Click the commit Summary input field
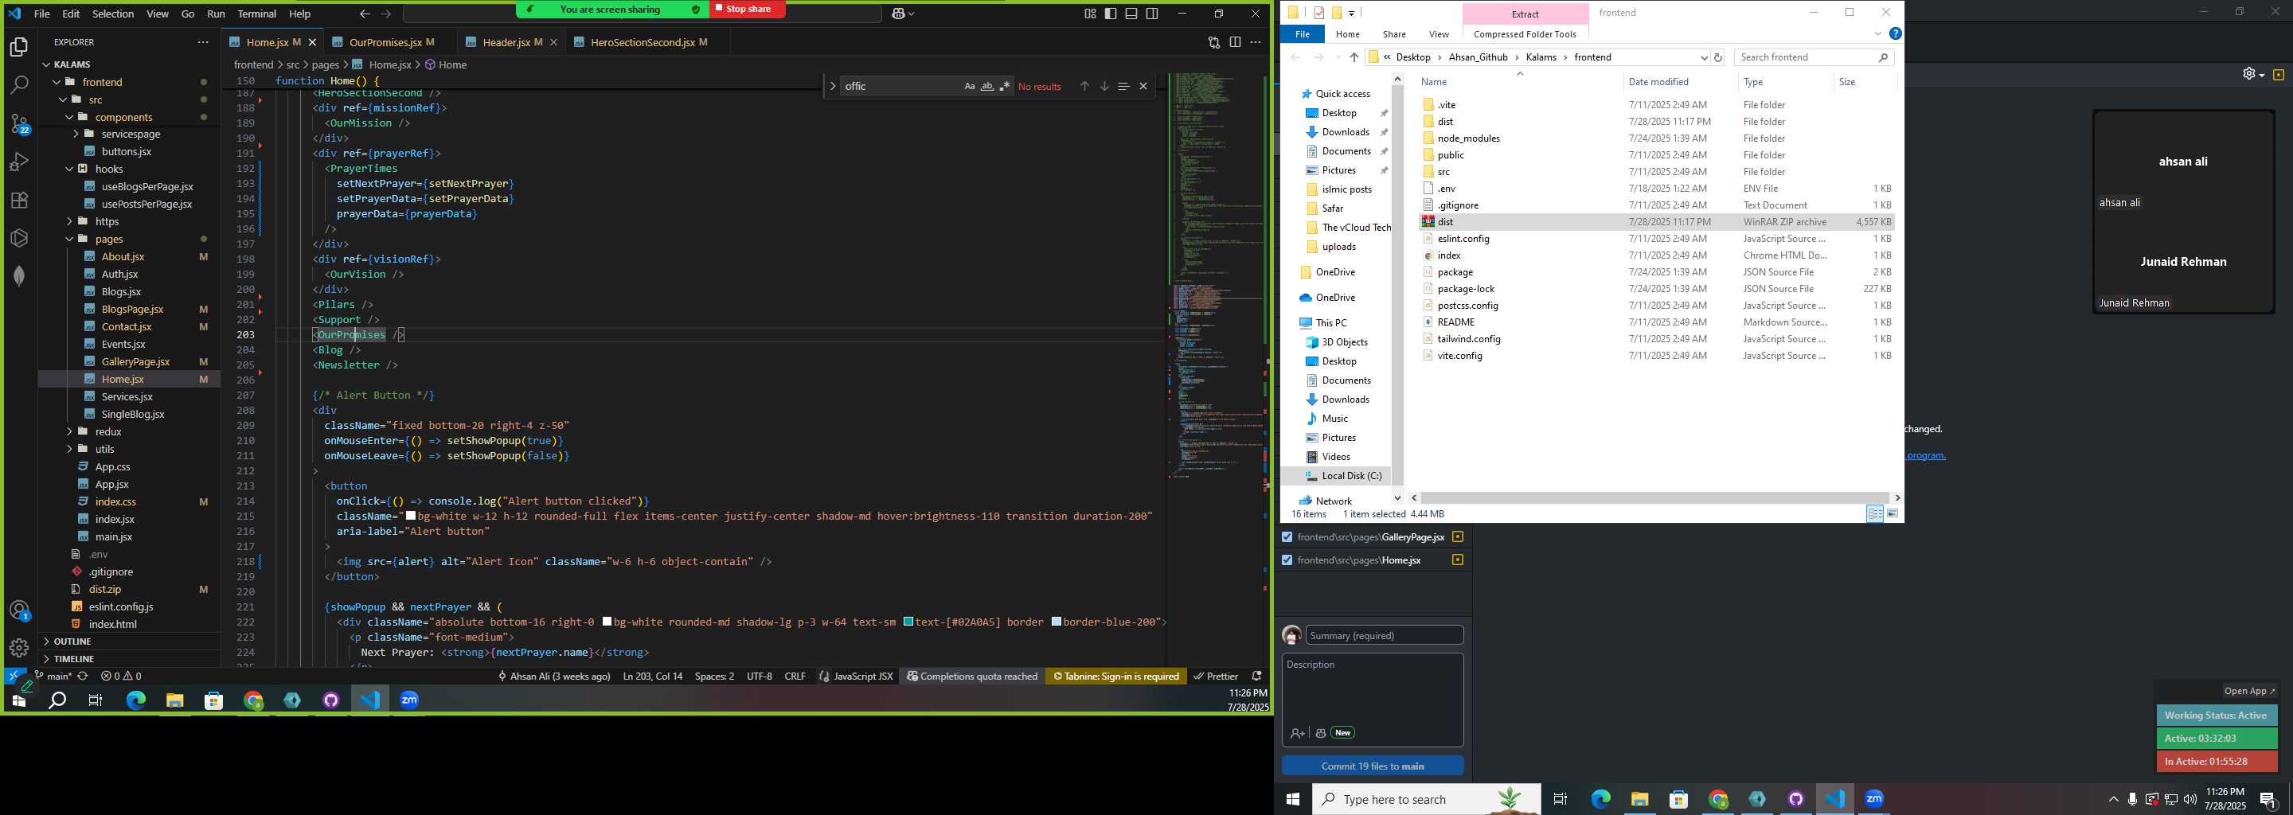 click(x=1385, y=635)
